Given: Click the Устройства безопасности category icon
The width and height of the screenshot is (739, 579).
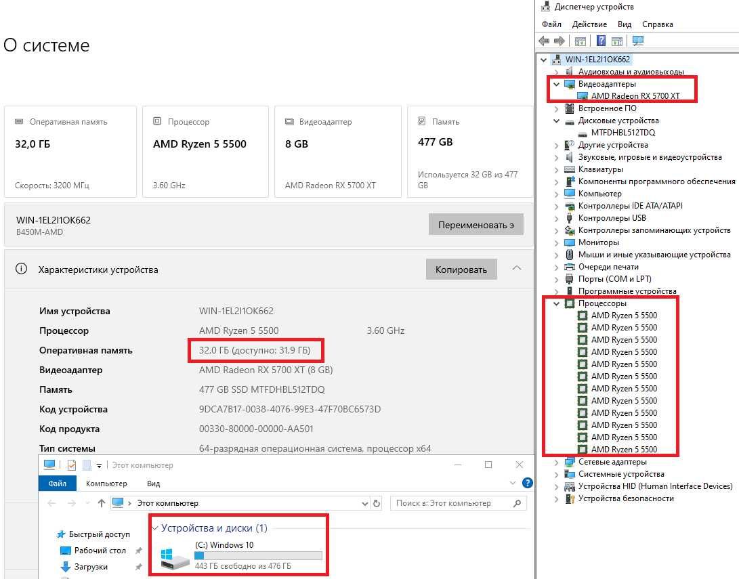Looking at the screenshot, I should click(x=570, y=498).
